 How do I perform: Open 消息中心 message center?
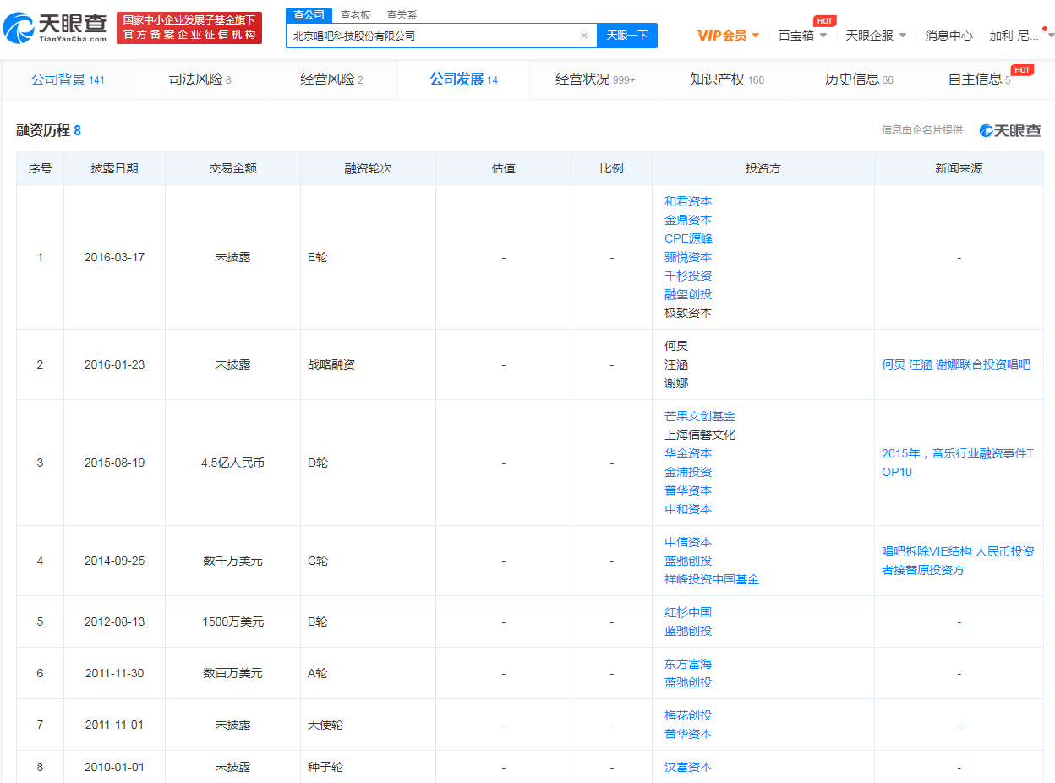948,36
